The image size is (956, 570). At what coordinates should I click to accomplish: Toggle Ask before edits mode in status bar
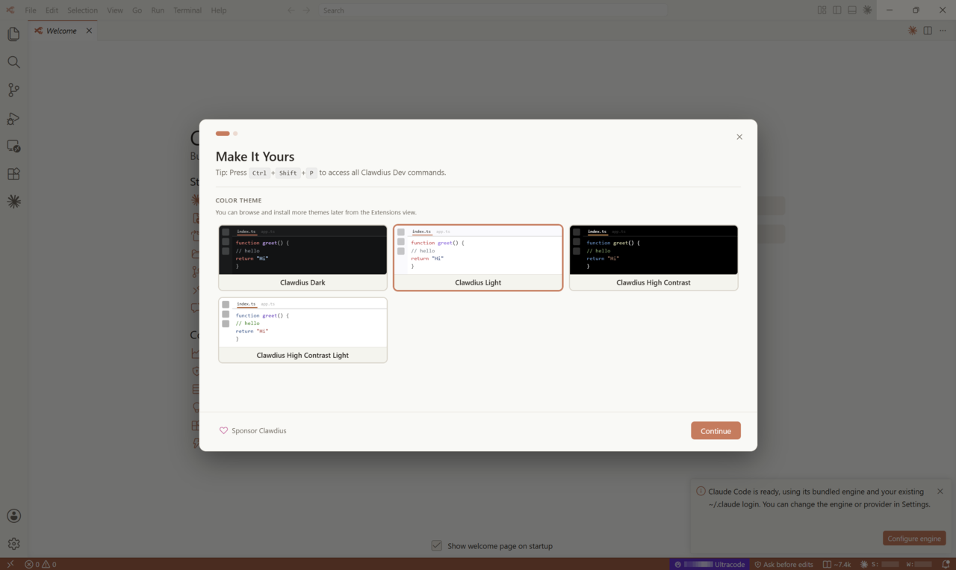point(783,564)
